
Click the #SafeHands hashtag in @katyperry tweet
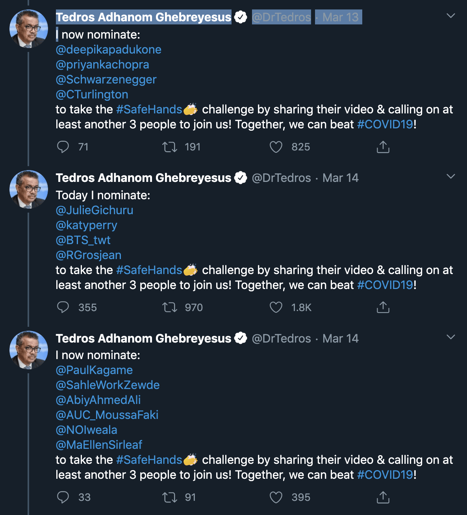point(149,270)
